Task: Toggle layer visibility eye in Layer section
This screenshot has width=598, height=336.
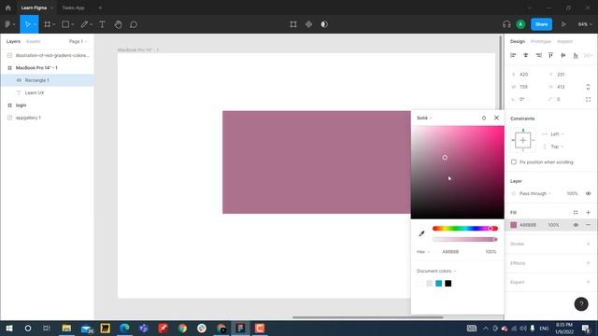Action: (588, 193)
